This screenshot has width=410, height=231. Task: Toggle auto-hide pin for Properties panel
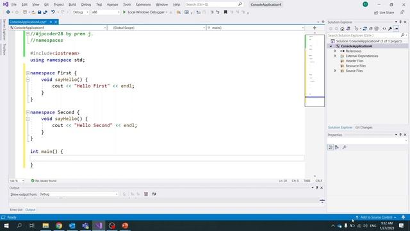(x=400, y=135)
